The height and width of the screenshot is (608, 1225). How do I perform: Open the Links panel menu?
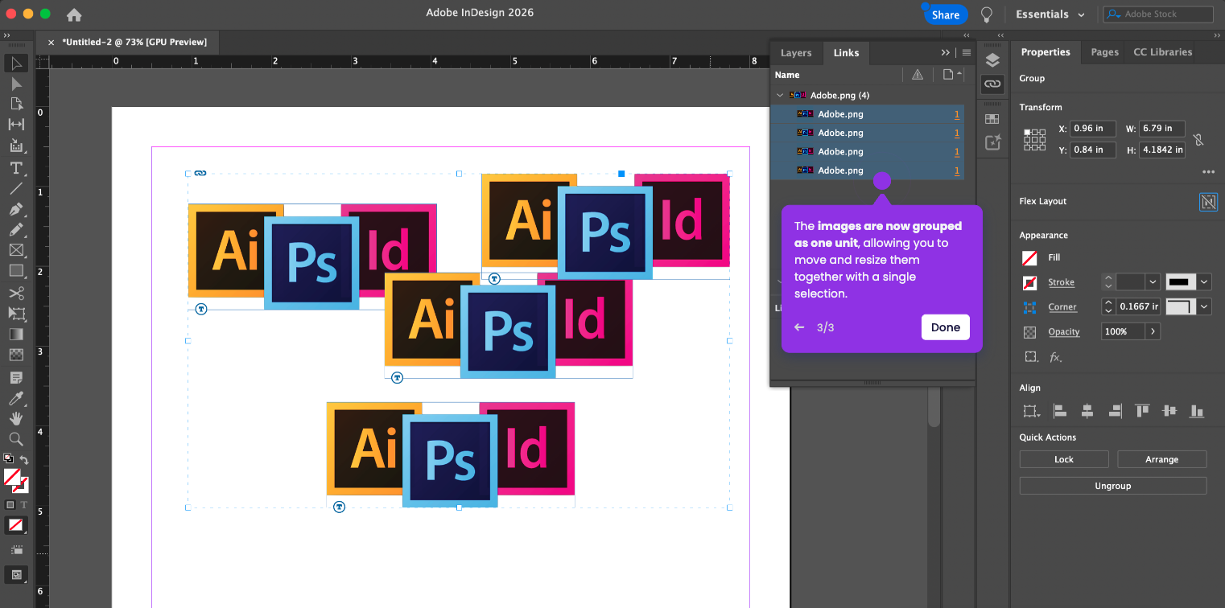[967, 52]
